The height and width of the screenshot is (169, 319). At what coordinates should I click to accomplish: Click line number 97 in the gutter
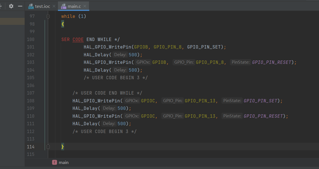pyautogui.click(x=32, y=16)
